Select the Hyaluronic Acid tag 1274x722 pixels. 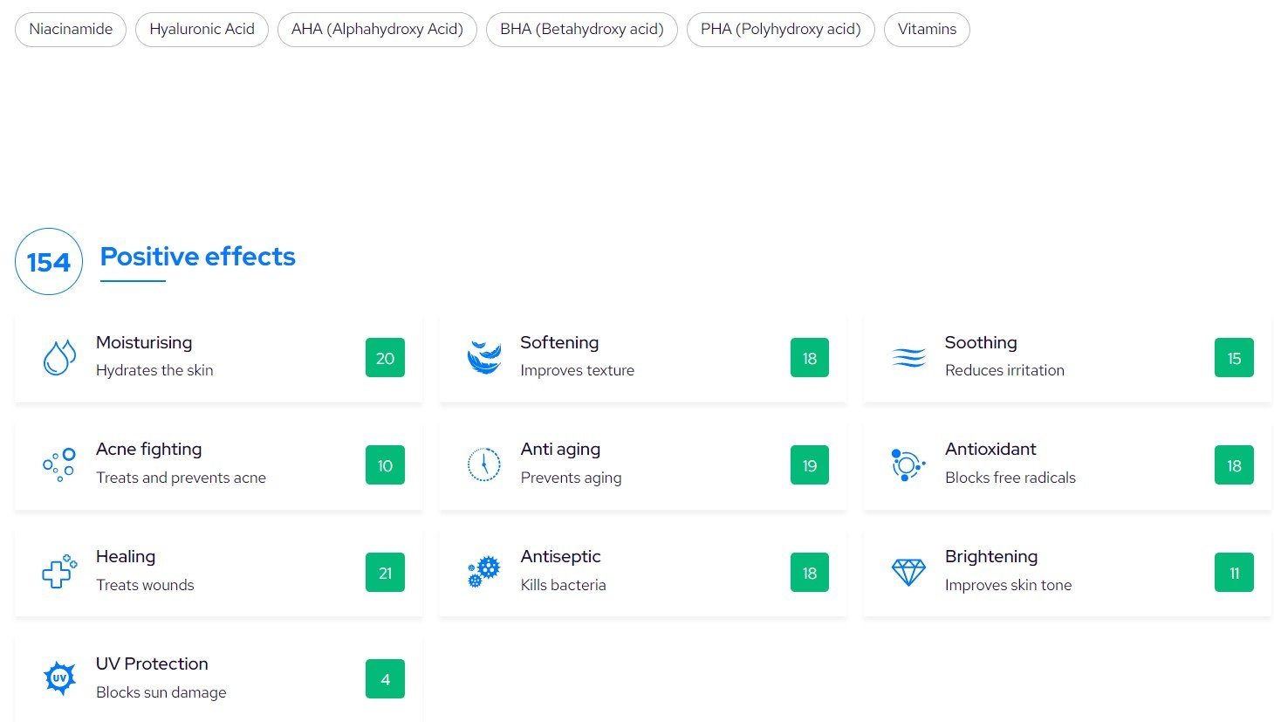click(202, 29)
